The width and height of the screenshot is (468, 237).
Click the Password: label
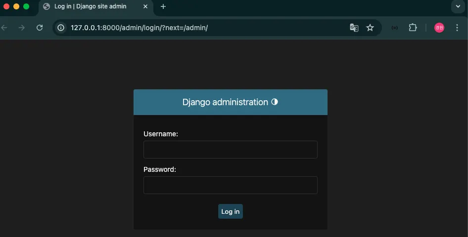click(x=160, y=169)
